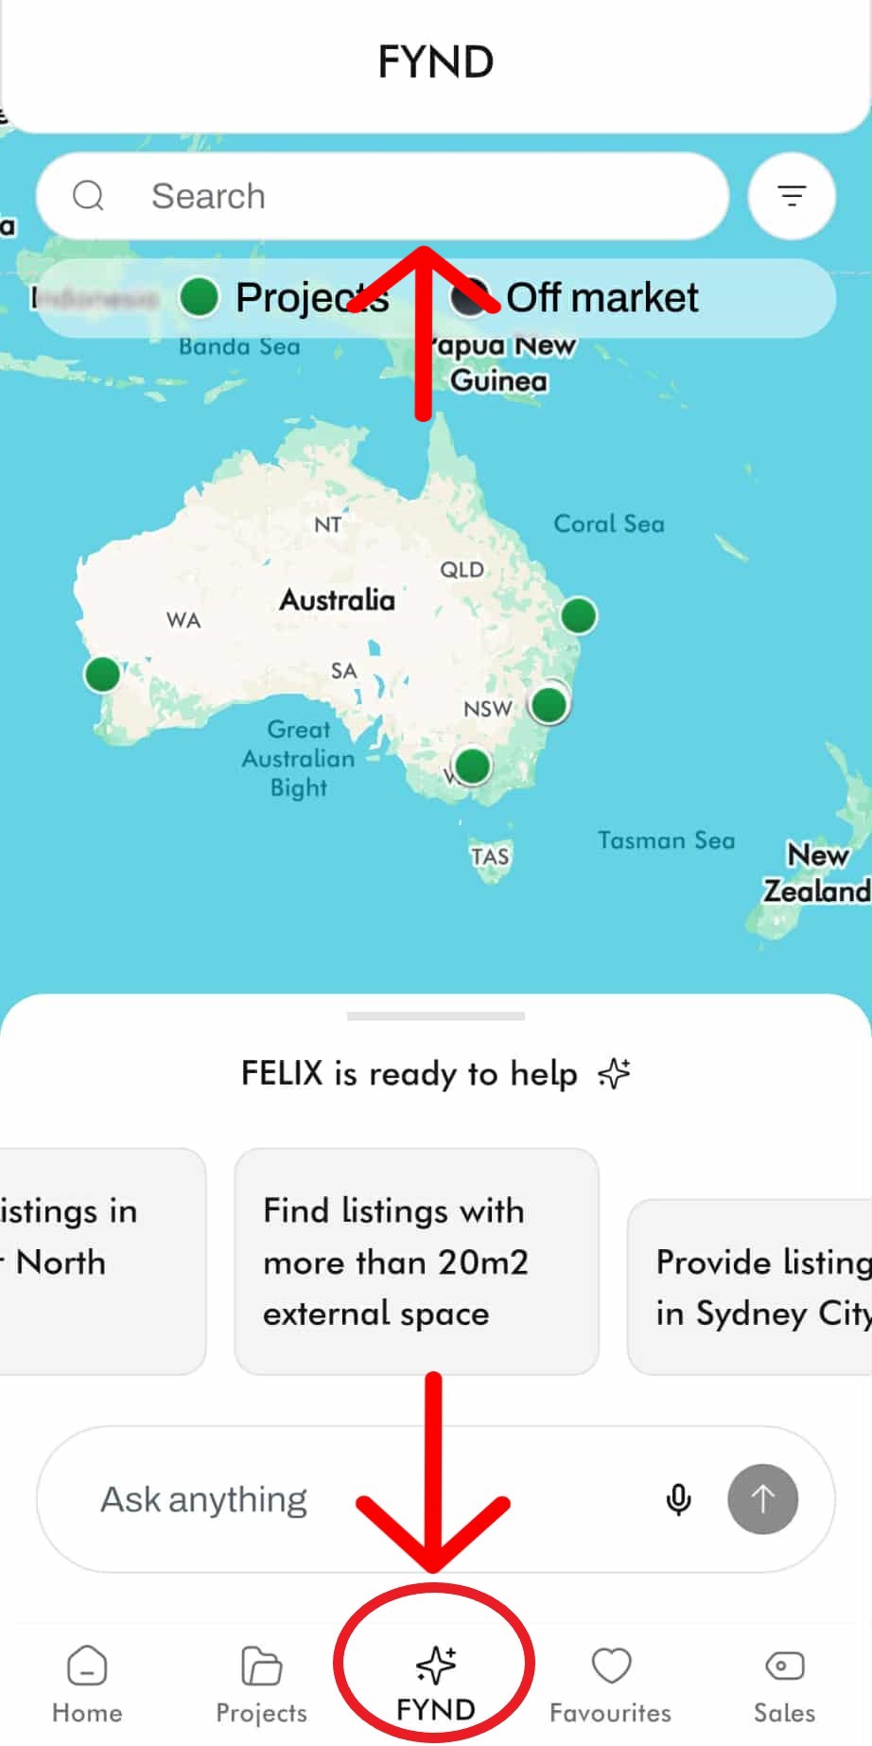This screenshot has width=872, height=1746.
Task: Click the FELIX sparkle icon beside heading
Action: click(x=614, y=1074)
